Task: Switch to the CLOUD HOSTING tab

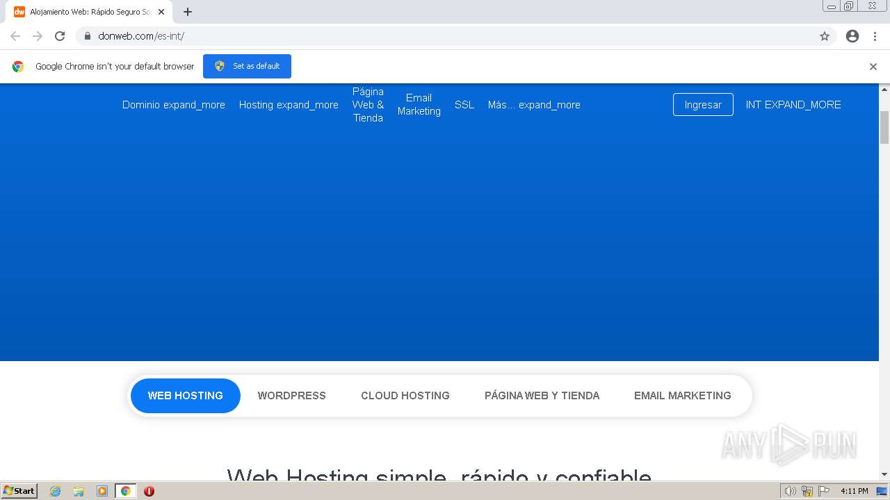Action: point(405,396)
